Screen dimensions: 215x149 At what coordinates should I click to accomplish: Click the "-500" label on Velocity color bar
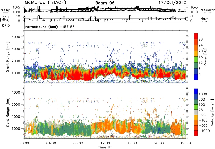coord(203,125)
